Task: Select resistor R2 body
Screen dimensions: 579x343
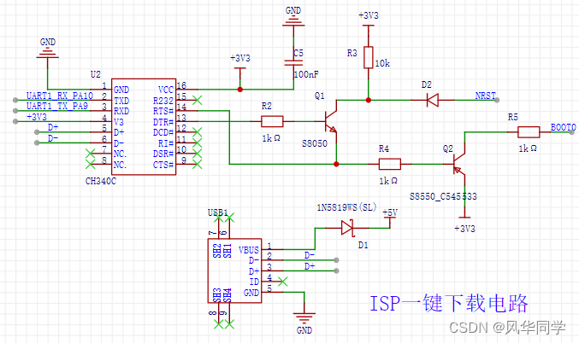Action: (x=272, y=121)
